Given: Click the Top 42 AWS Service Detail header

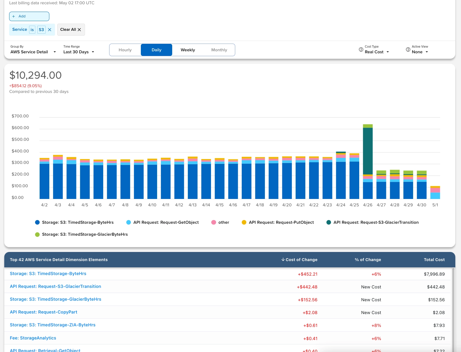Looking at the screenshot, I should pyautogui.click(x=59, y=260).
